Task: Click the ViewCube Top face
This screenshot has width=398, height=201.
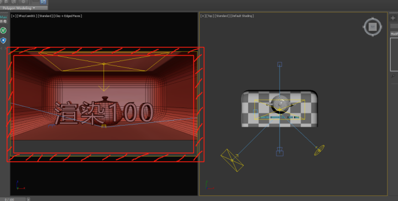Action: pos(373,26)
